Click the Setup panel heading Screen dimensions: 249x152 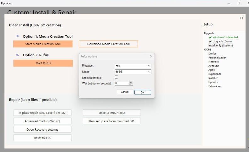tap(208, 24)
